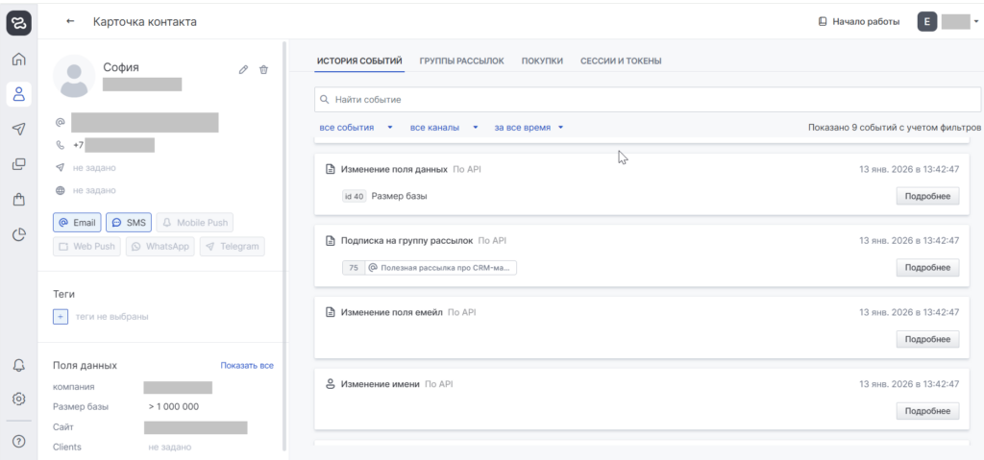Open the settings gear in sidebar
984x460 pixels.
coord(18,399)
